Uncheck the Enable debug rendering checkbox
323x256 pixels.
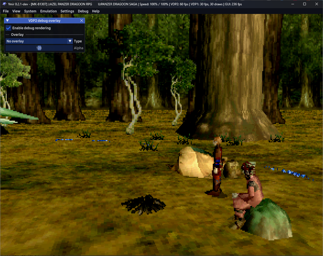pos(9,28)
